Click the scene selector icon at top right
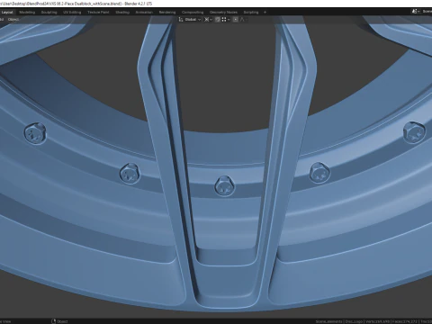The image size is (432, 324). click(x=415, y=12)
